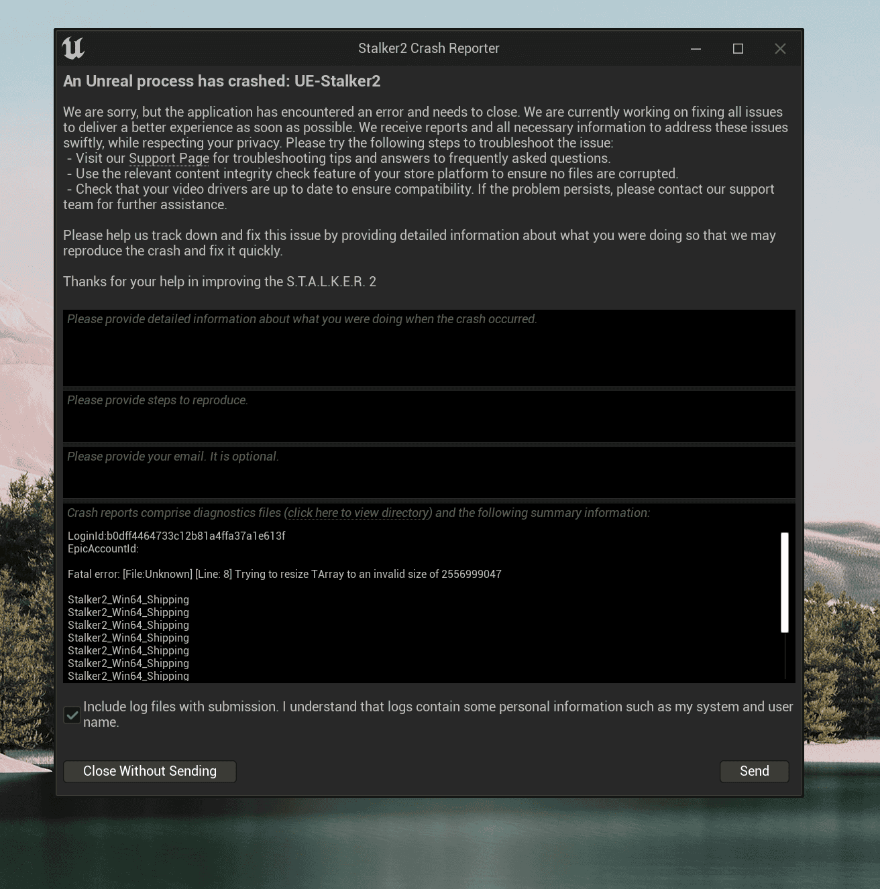Screen dimensions: 880x889
Task: Minimize the Stalker2 Crash Reporter window
Action: coord(696,48)
